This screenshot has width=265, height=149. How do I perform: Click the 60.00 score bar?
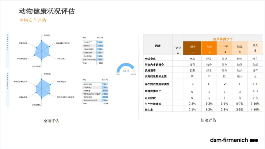(x=100, y=53)
